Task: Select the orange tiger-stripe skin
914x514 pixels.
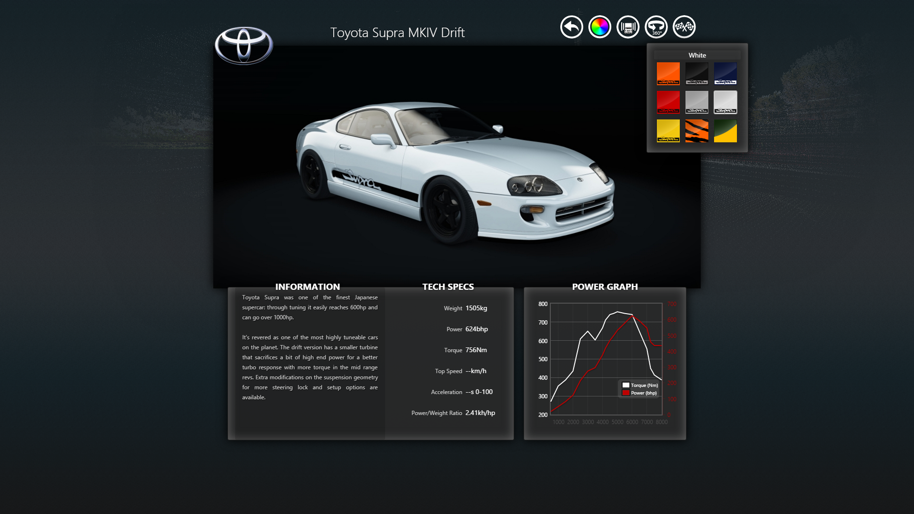Action: point(696,131)
